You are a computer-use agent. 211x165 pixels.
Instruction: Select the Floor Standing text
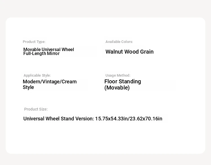pyautogui.click(x=123, y=81)
